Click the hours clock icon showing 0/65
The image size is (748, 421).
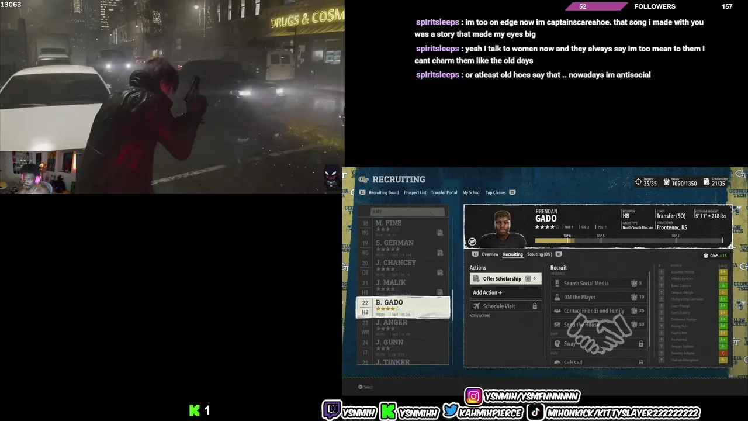(x=706, y=256)
